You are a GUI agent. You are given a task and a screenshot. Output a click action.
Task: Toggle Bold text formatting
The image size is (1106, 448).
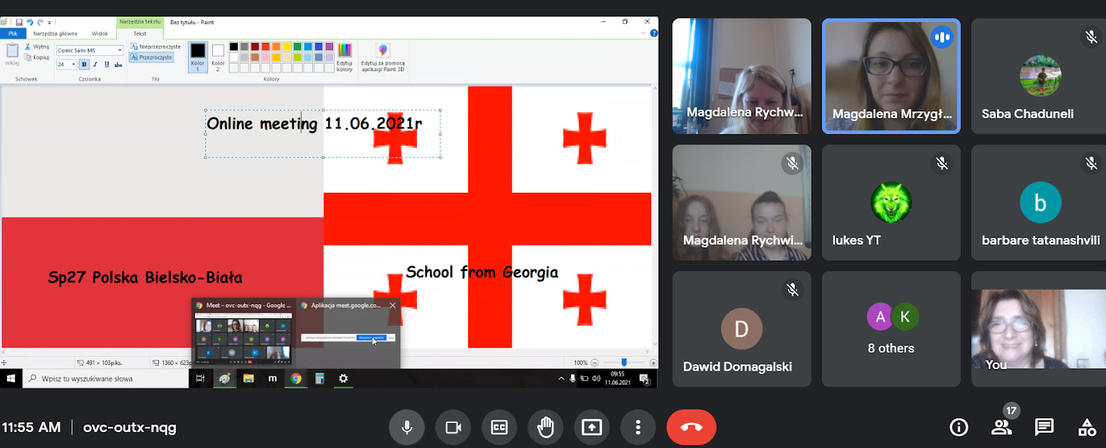tap(84, 64)
